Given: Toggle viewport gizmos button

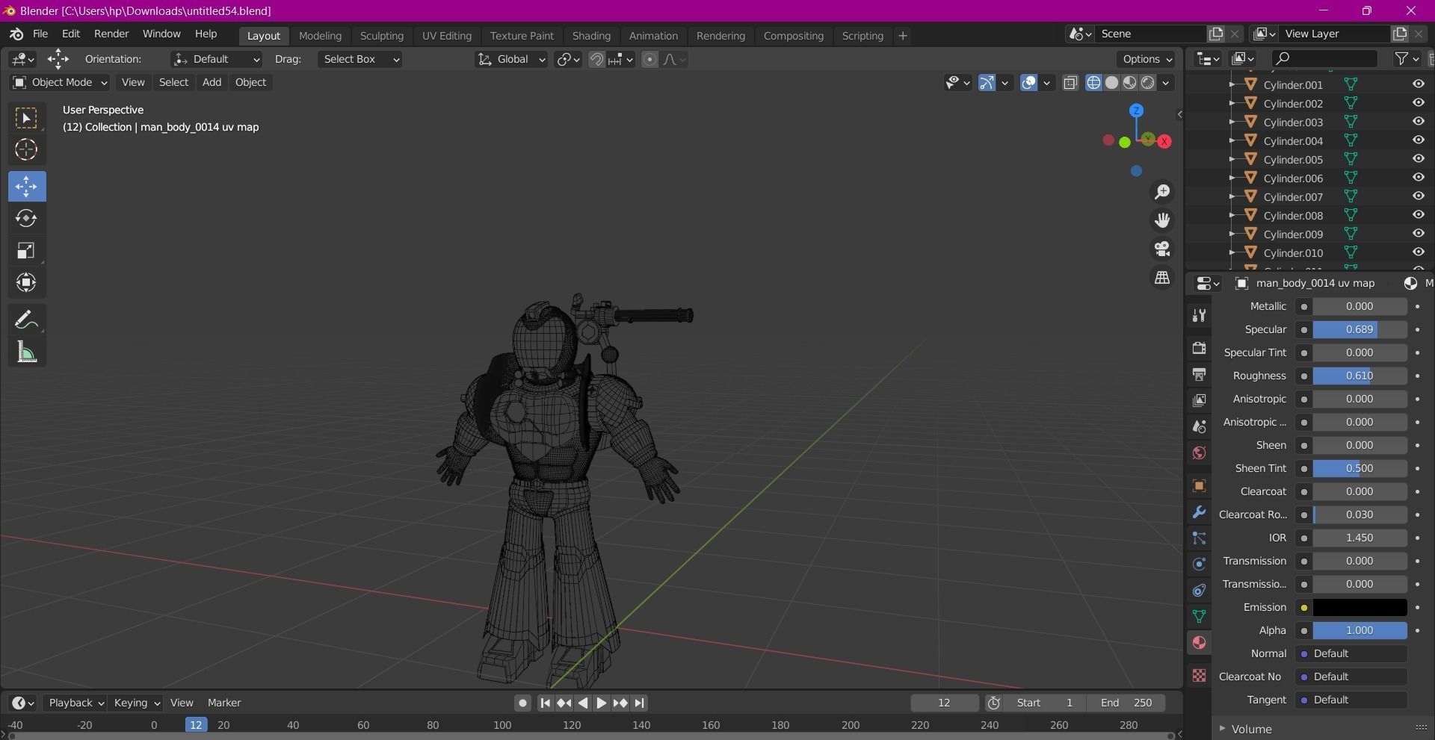Looking at the screenshot, I should click(x=987, y=82).
